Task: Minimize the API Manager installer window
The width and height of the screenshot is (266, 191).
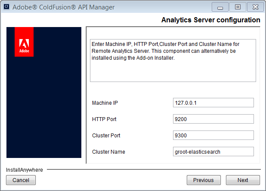Action: (x=220, y=7)
